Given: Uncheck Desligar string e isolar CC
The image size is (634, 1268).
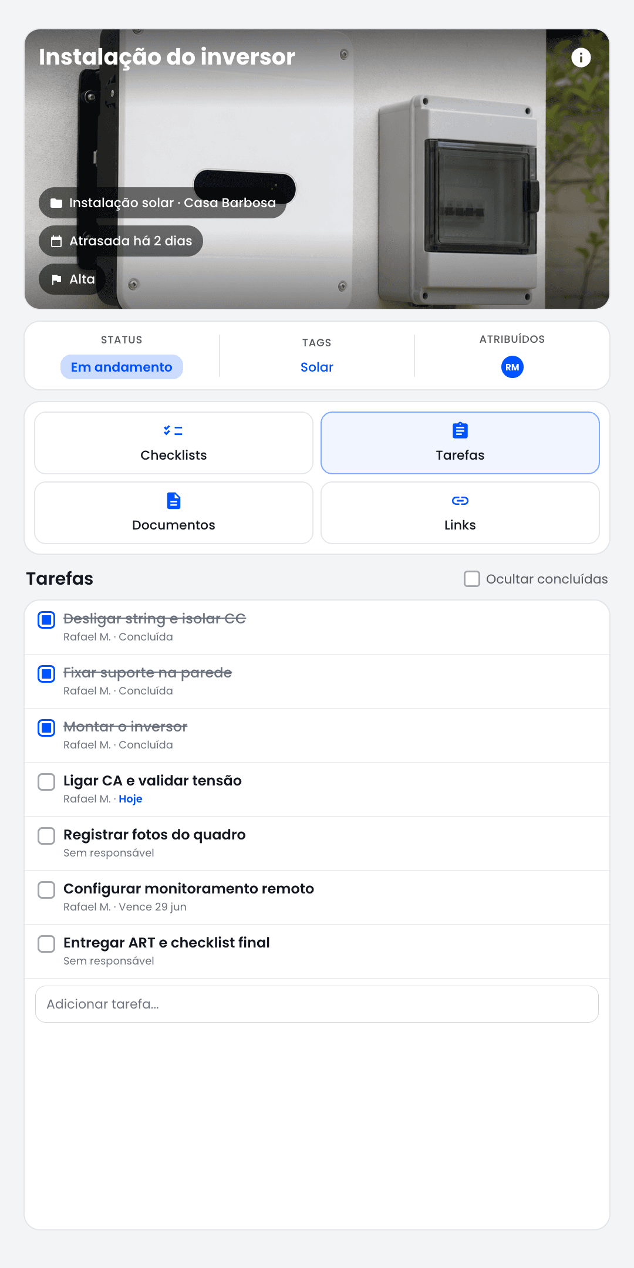Looking at the screenshot, I should click(x=46, y=619).
